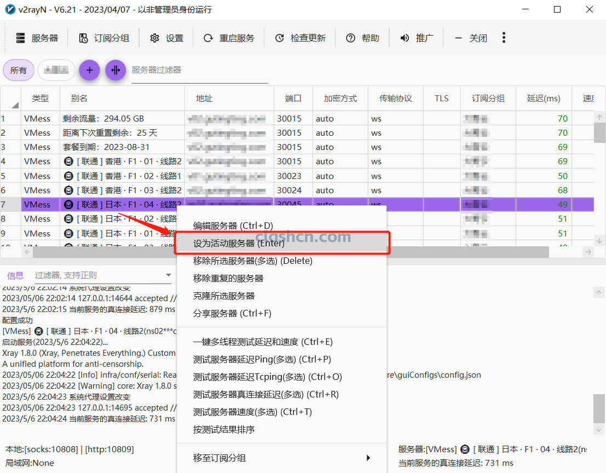Select server 香港 · F1 · 02 · 线路1

point(297,176)
